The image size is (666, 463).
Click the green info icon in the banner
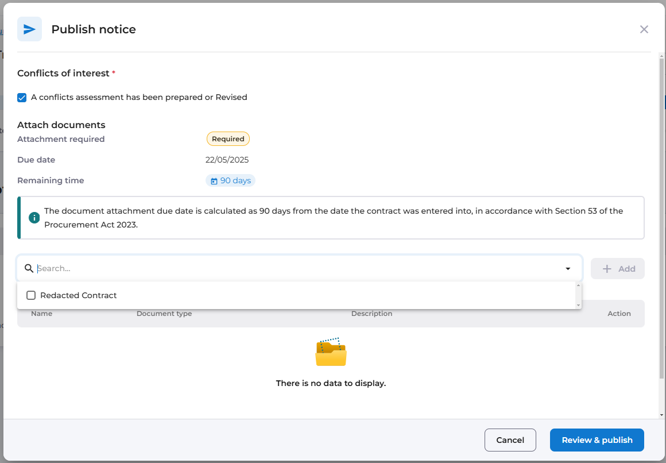pos(34,218)
